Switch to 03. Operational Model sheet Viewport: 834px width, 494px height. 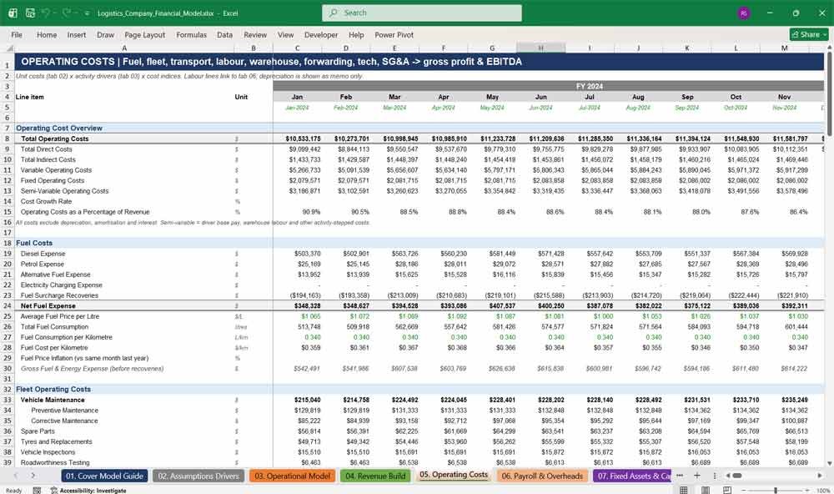292,476
